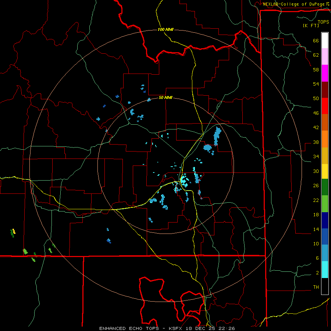Click the 'NEXLAB-College of DuPage' credit text
331x331 pixels.
(293, 4)
